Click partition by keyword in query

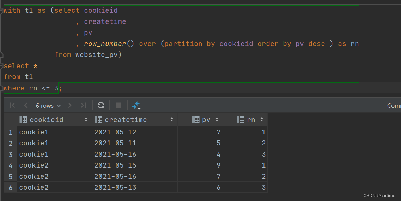(x=189, y=44)
